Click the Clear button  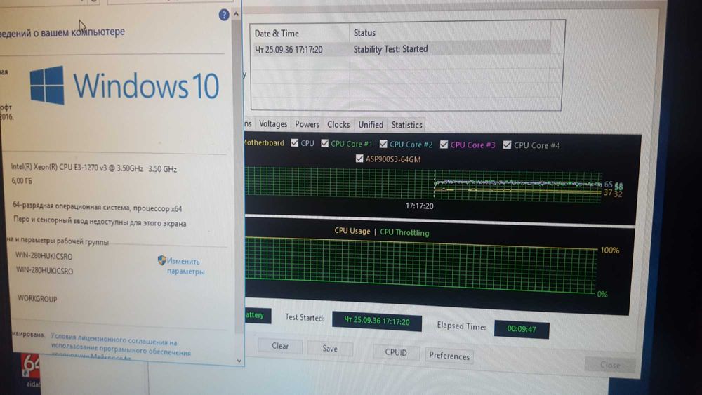[280, 346]
